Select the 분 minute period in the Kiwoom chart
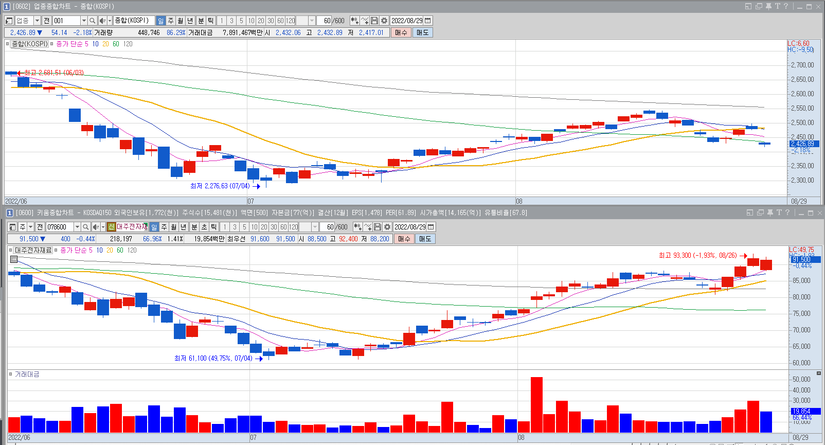 [x=194, y=227]
